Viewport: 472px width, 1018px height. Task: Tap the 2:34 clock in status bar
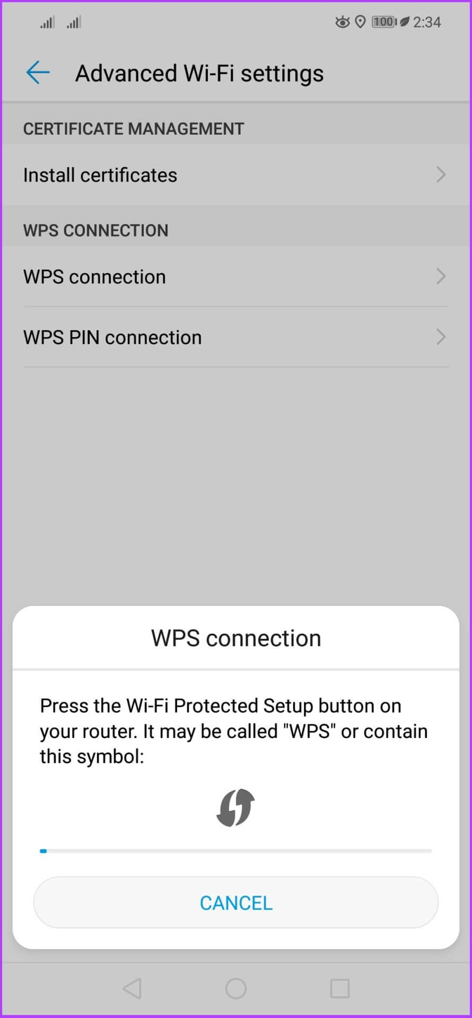(x=427, y=22)
